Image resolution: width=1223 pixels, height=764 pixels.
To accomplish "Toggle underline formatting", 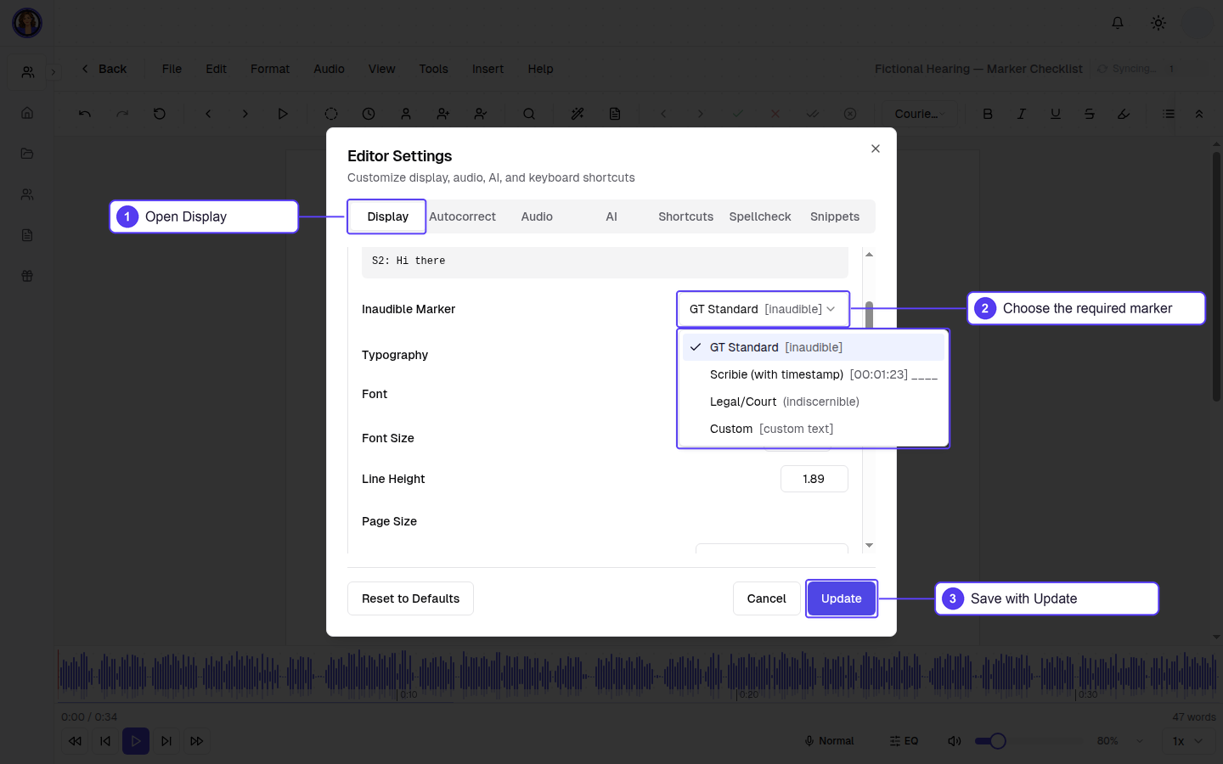I will (1056, 114).
